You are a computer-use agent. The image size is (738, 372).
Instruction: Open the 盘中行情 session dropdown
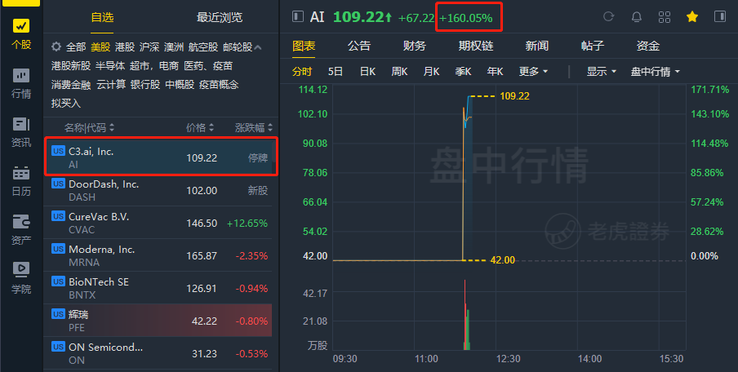[656, 72]
